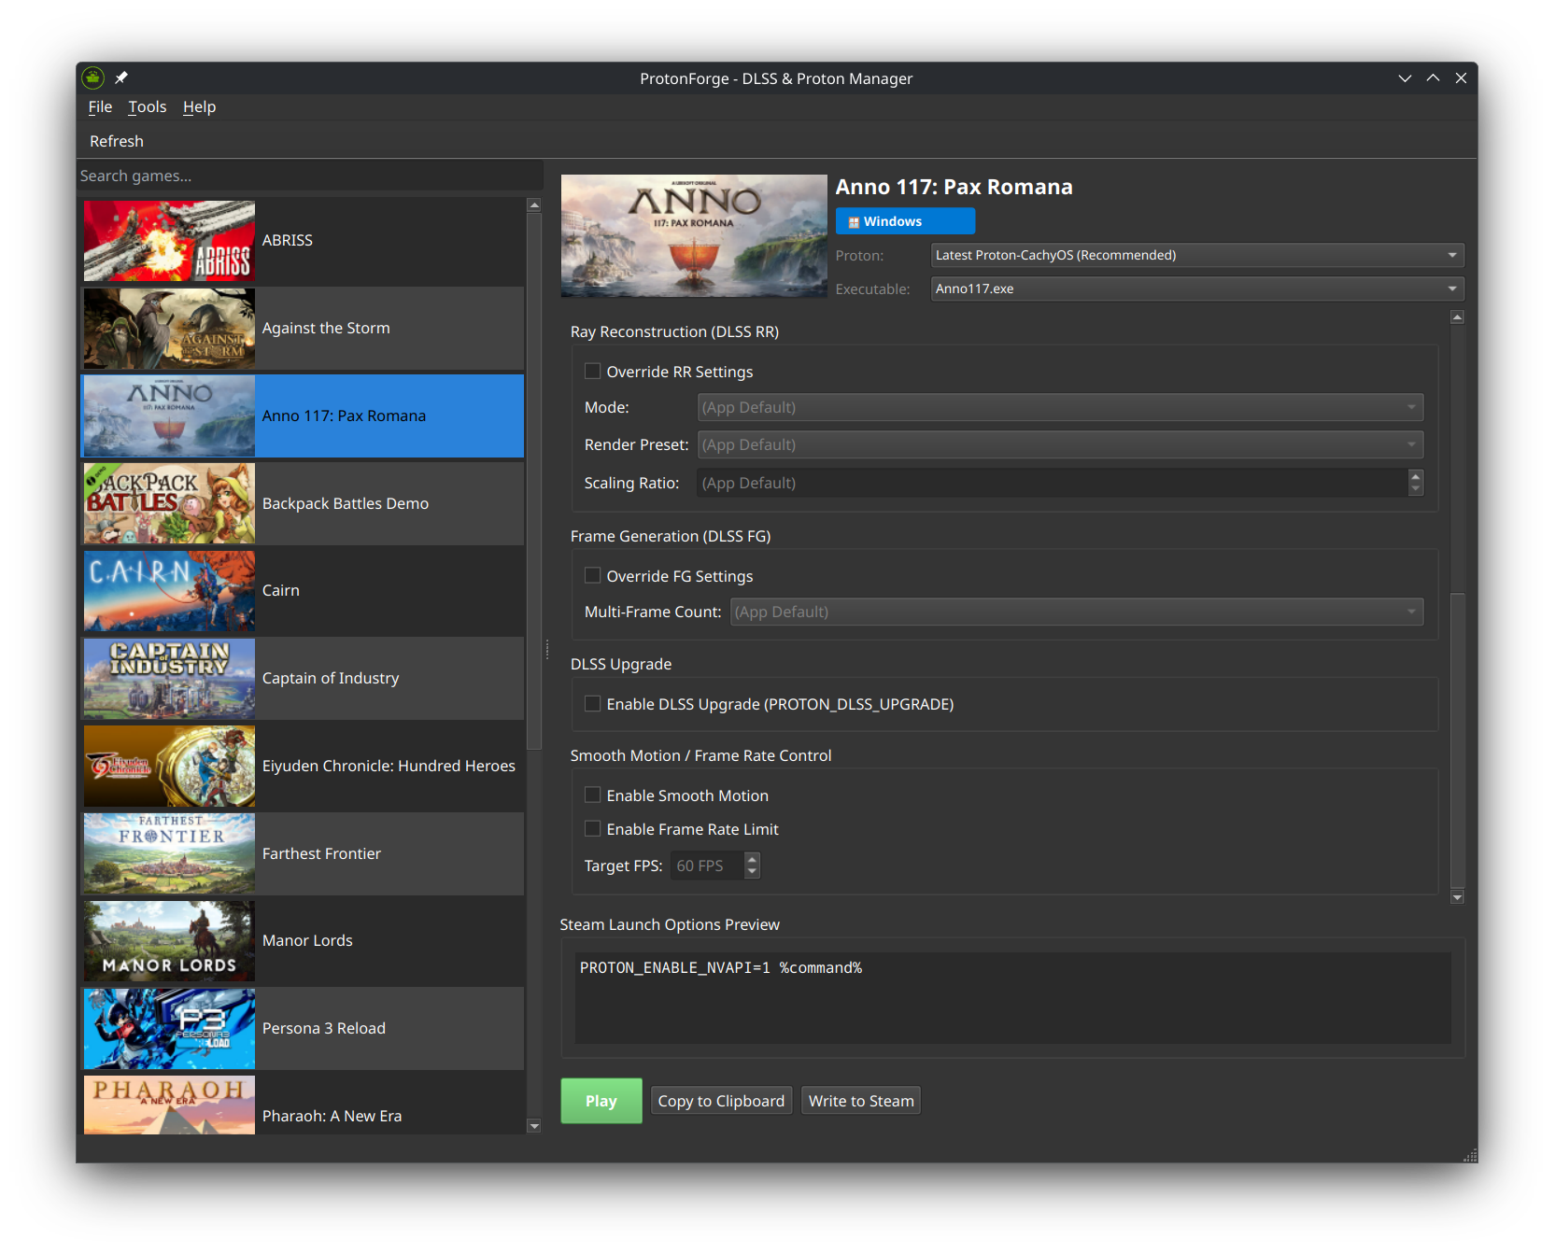
Task: Expand the Executable dropdown
Action: click(1196, 289)
